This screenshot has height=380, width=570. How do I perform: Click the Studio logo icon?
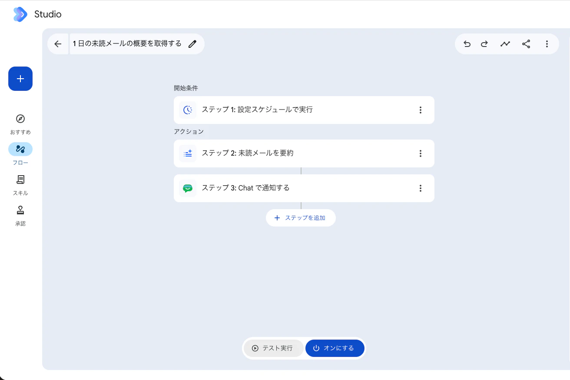(x=20, y=14)
